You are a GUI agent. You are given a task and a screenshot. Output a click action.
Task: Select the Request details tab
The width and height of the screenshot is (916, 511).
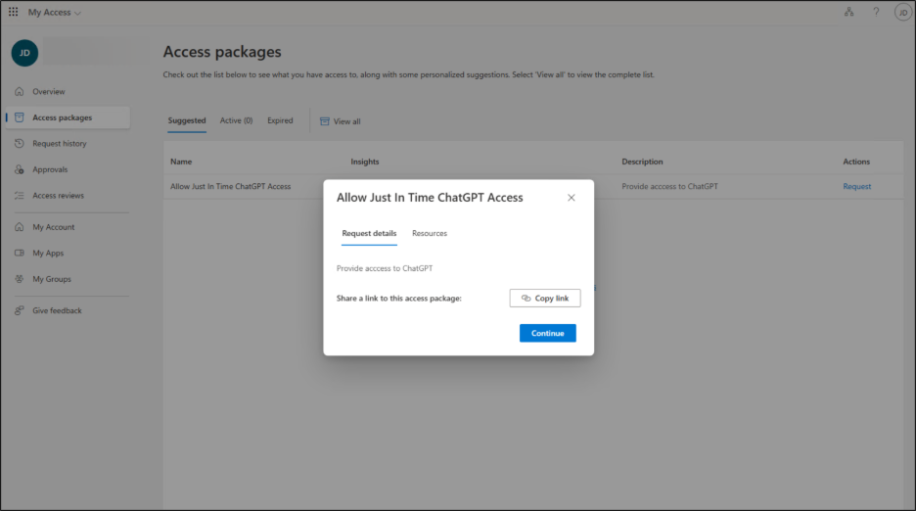tap(369, 234)
